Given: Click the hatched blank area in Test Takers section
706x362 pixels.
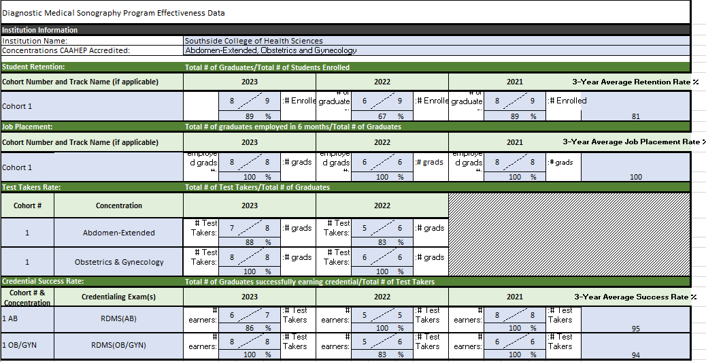Looking at the screenshot, I should click(x=569, y=233).
